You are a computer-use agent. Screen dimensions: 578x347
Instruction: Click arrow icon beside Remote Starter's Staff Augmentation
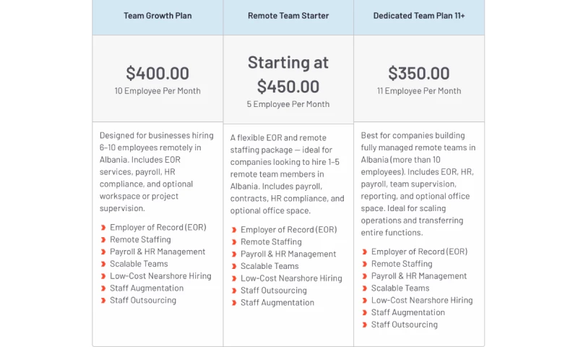pos(234,303)
